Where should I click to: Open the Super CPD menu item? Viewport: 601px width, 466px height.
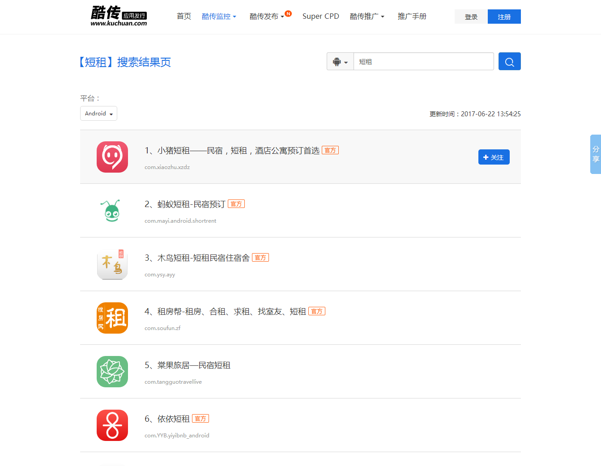(x=321, y=17)
